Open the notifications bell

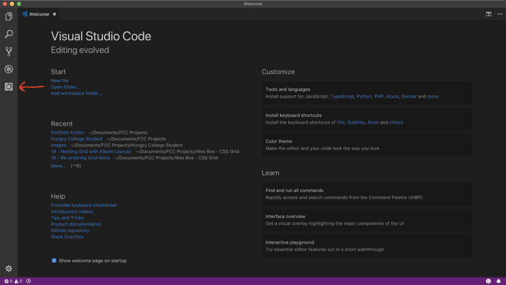tap(499, 281)
